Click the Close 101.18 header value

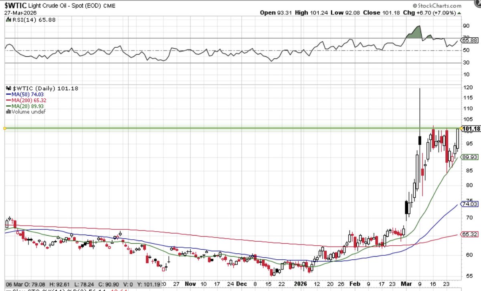coord(382,12)
